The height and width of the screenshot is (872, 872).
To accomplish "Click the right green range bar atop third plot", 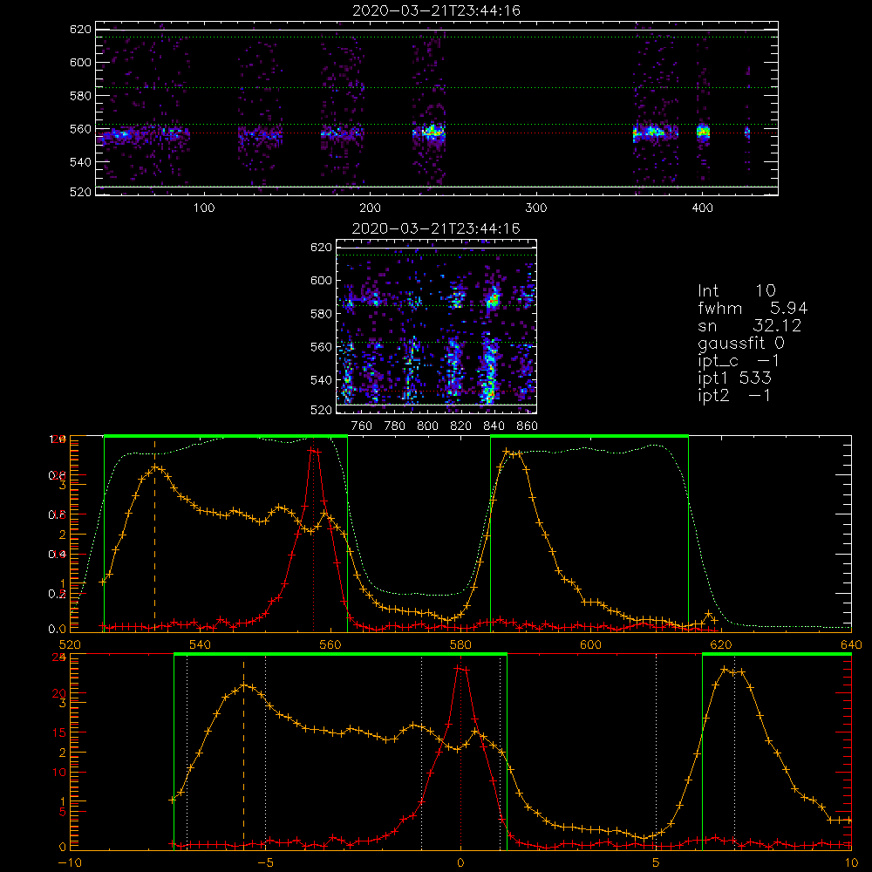I will (589, 437).
